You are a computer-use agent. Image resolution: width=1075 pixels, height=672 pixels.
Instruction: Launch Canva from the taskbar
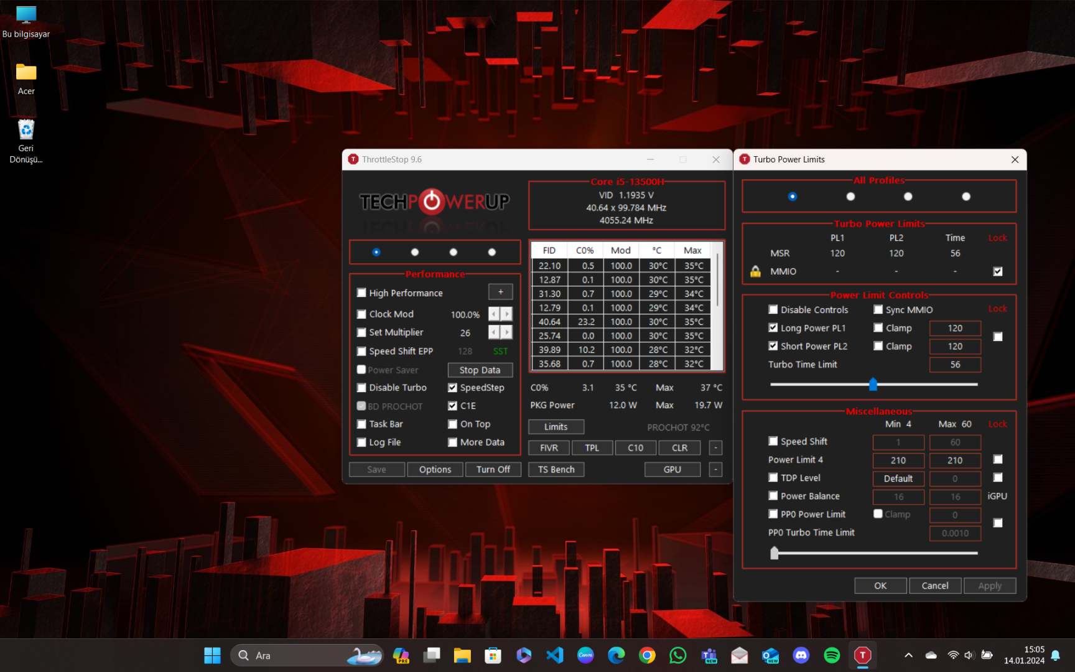pyautogui.click(x=585, y=655)
